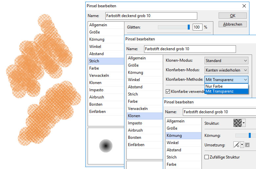Select highlighted Körnung in the front dialog list
This screenshot has width=256, height=169.
tap(183, 136)
